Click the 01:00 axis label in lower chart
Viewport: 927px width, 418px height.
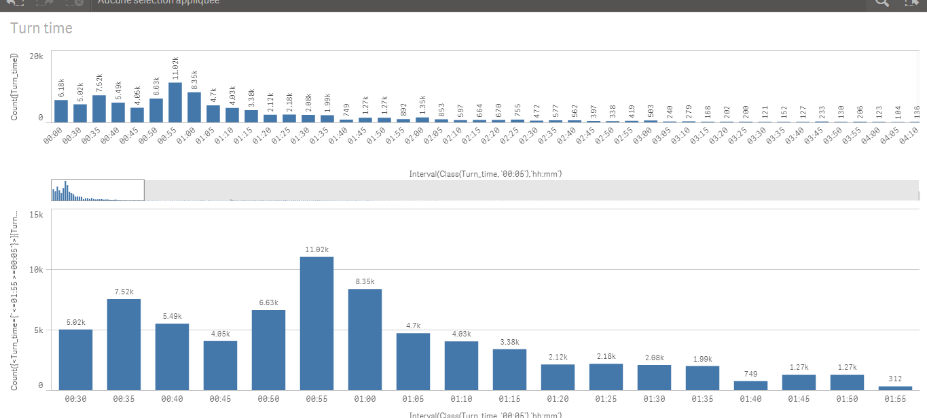pyautogui.click(x=365, y=398)
